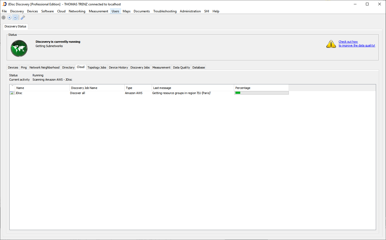Click the yellow warning triangle icon

pyautogui.click(x=331, y=44)
